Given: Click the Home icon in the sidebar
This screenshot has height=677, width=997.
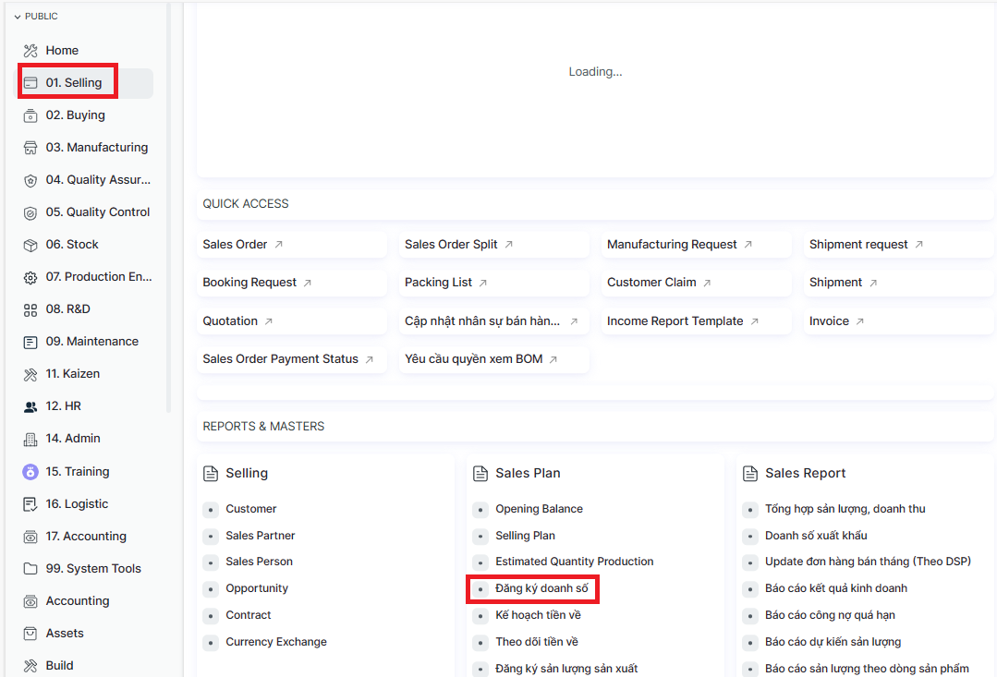Looking at the screenshot, I should point(30,51).
